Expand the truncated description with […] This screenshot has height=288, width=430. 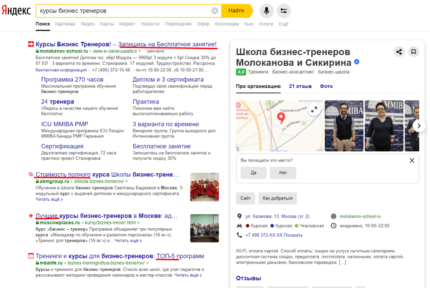point(342,263)
